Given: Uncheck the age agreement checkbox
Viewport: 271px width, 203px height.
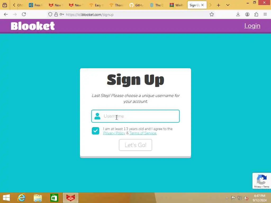Looking at the screenshot, I should click(x=95, y=131).
